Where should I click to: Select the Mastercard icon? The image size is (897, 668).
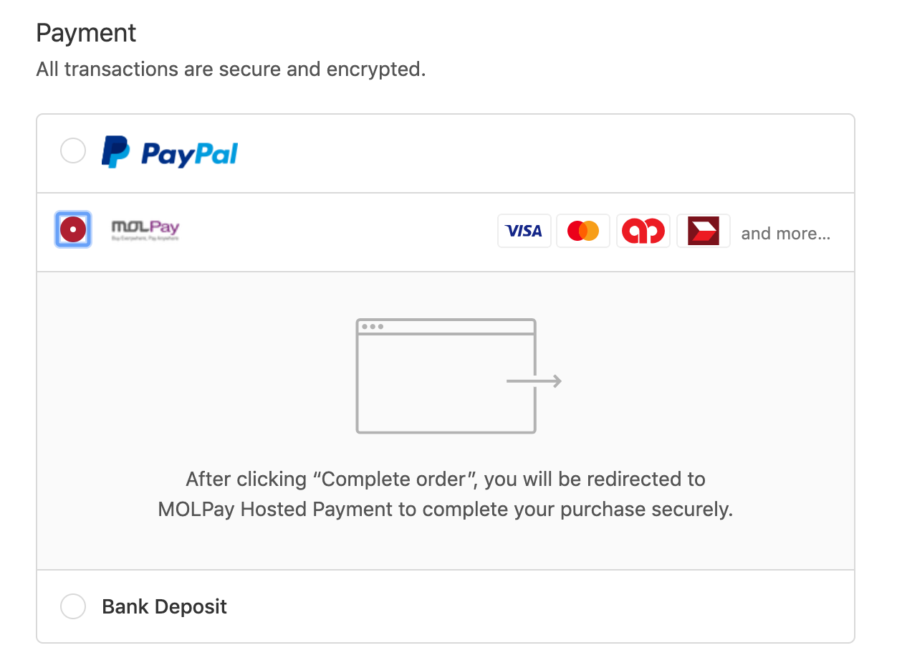click(x=583, y=231)
